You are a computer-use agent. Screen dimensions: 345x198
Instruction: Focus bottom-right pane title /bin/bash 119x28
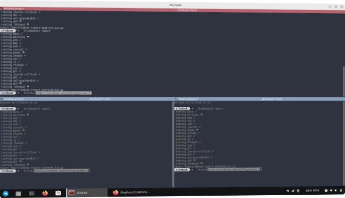click(x=272, y=99)
